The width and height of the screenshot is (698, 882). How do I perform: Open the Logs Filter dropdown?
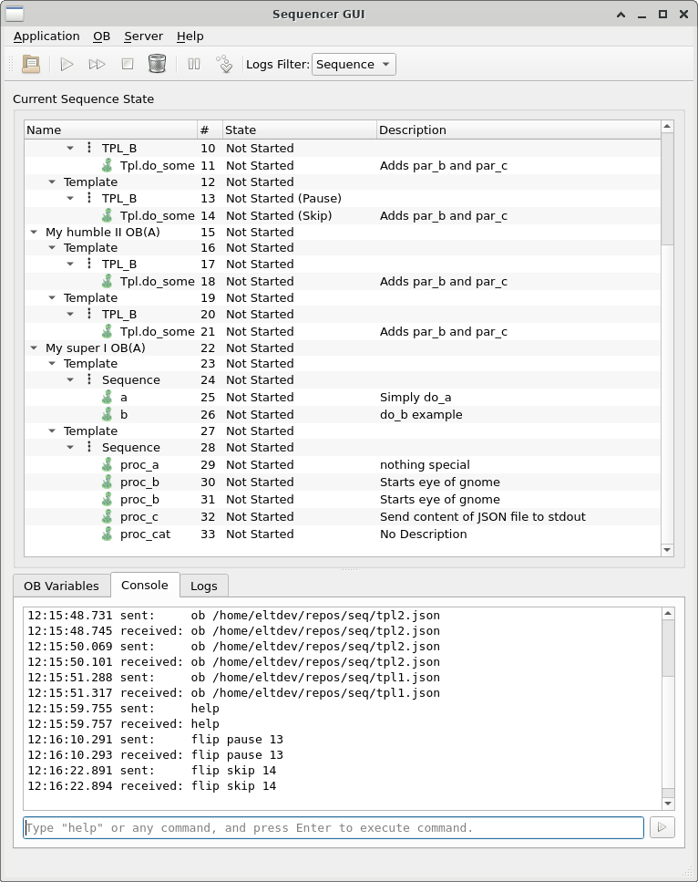[x=354, y=64]
